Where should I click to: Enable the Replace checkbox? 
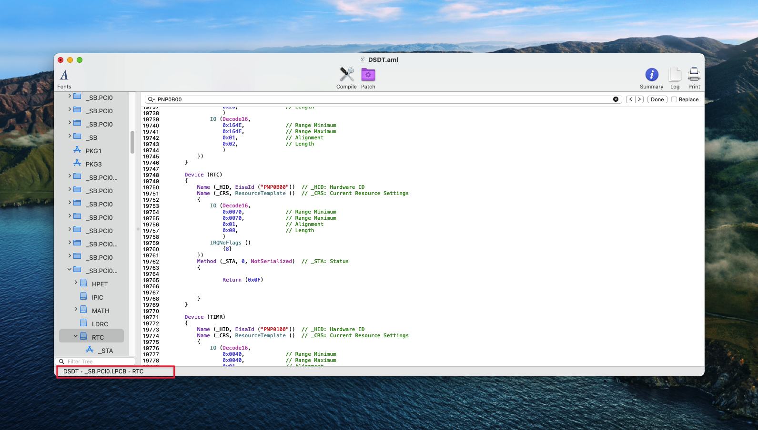pos(674,99)
